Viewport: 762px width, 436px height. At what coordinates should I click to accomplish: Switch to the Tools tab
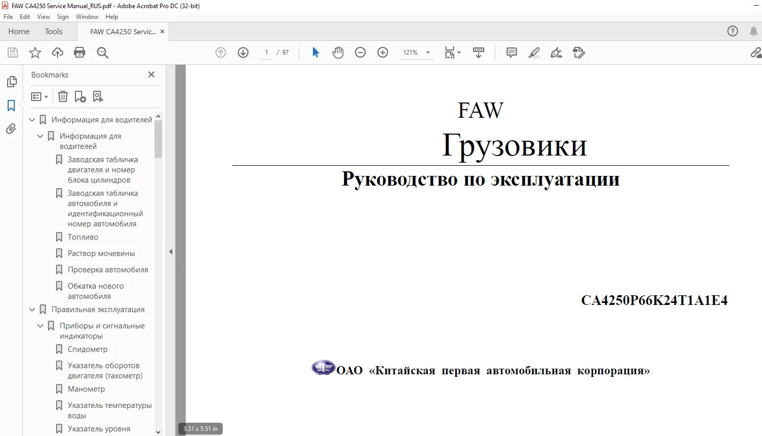pyautogui.click(x=54, y=32)
